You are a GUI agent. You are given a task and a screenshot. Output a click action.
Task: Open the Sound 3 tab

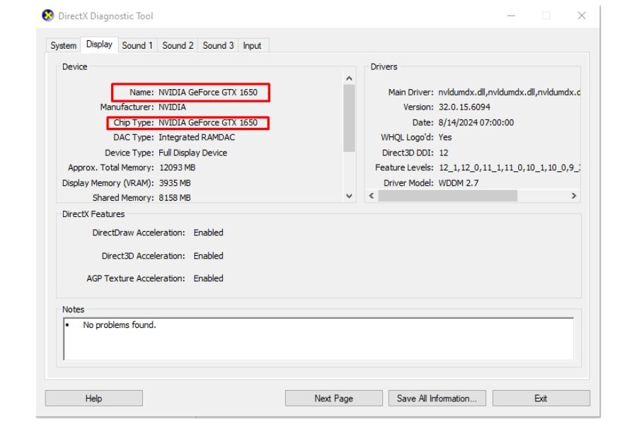218,45
